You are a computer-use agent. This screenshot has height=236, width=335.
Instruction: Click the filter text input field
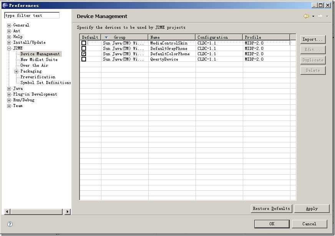tap(32, 15)
